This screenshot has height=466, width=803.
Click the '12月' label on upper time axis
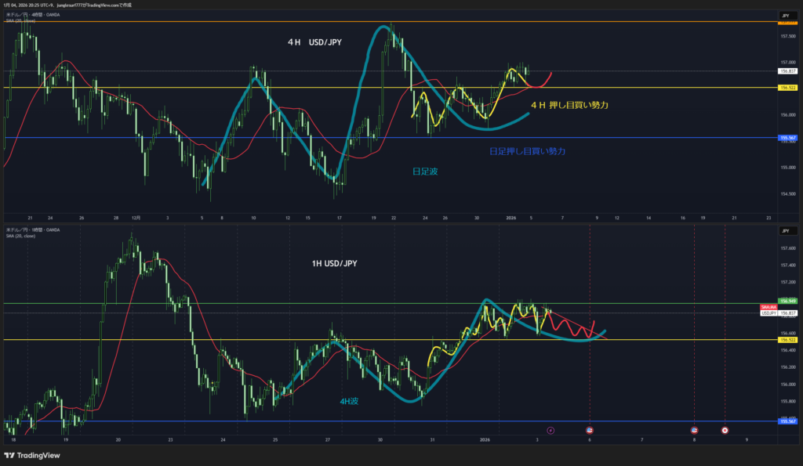tap(136, 217)
